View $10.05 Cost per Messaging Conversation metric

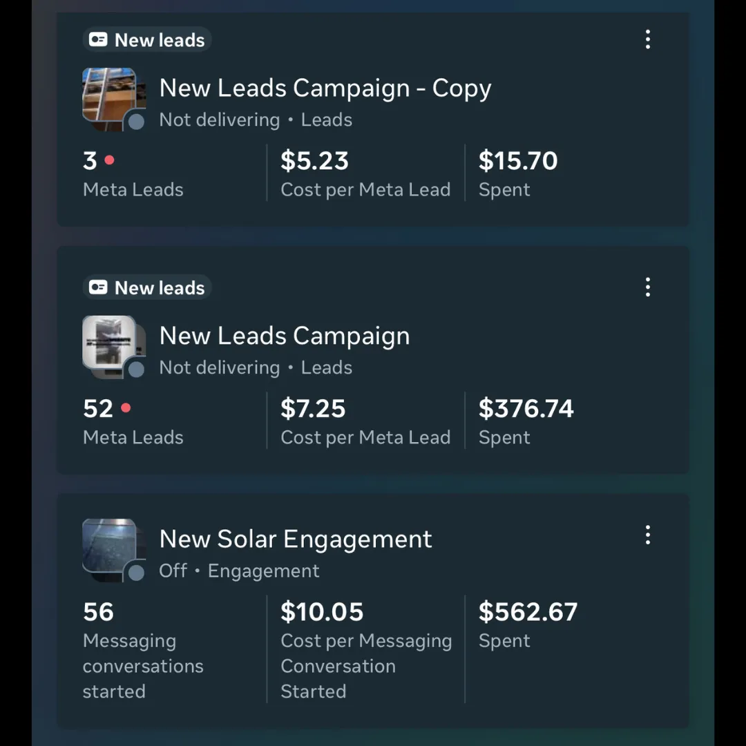pyautogui.click(x=366, y=650)
